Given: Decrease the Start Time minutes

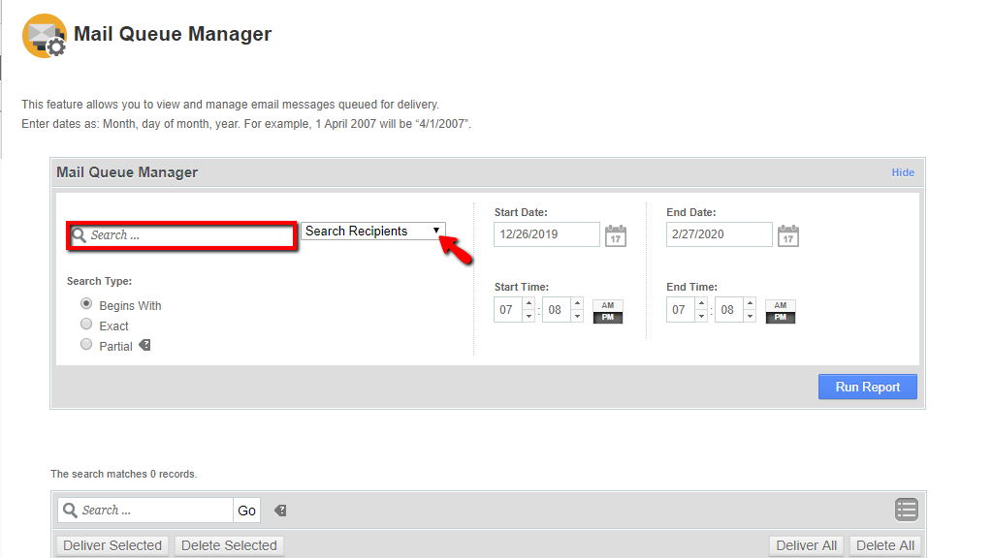Looking at the screenshot, I should tap(577, 316).
